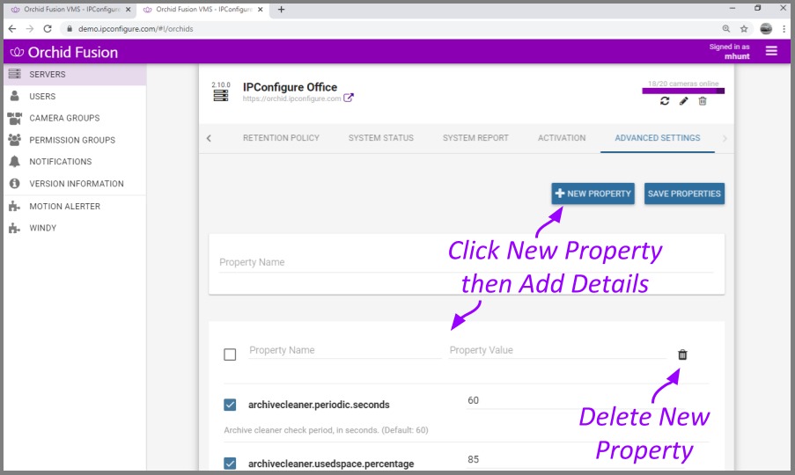The width and height of the screenshot is (795, 475).
Task: Switch to System Report tab
Action: click(475, 138)
